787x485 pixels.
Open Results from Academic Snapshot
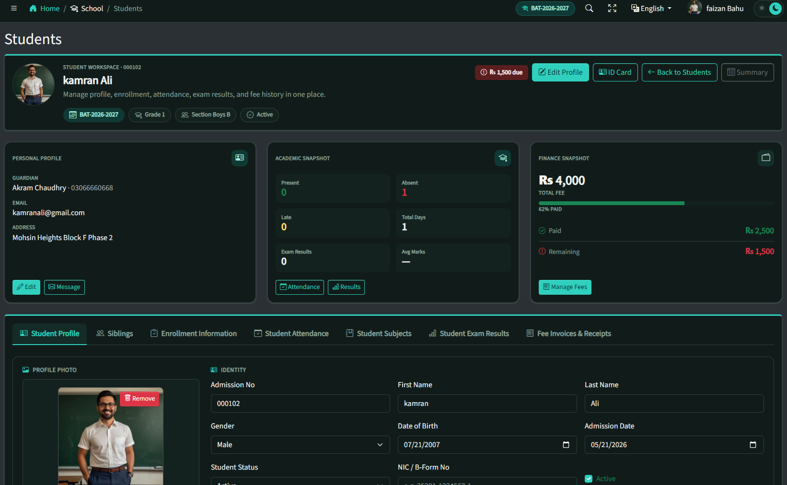(x=346, y=287)
